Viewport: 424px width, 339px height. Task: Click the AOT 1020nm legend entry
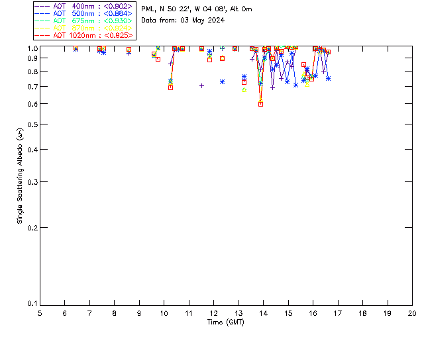(x=84, y=35)
